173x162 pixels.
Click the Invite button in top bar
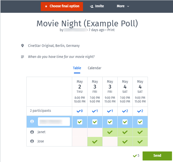click(x=97, y=6)
